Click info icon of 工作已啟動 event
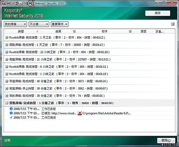 pyautogui.click(x=11, y=109)
